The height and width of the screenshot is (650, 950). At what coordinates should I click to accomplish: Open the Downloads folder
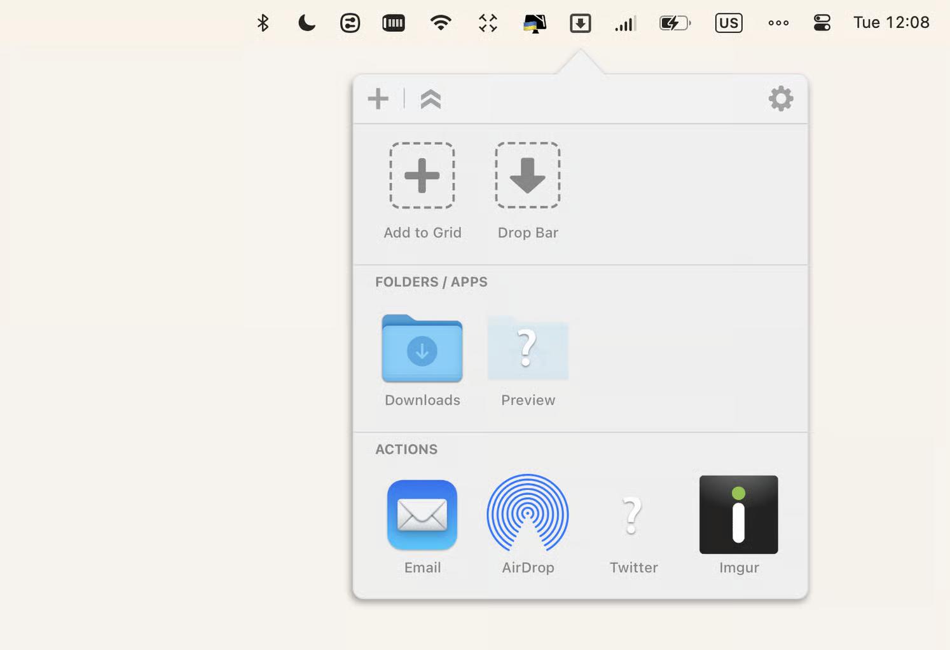[422, 349]
